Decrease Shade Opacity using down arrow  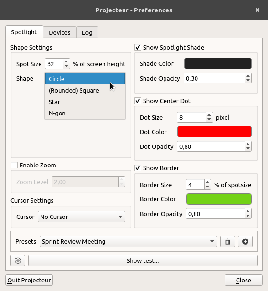(248, 81)
